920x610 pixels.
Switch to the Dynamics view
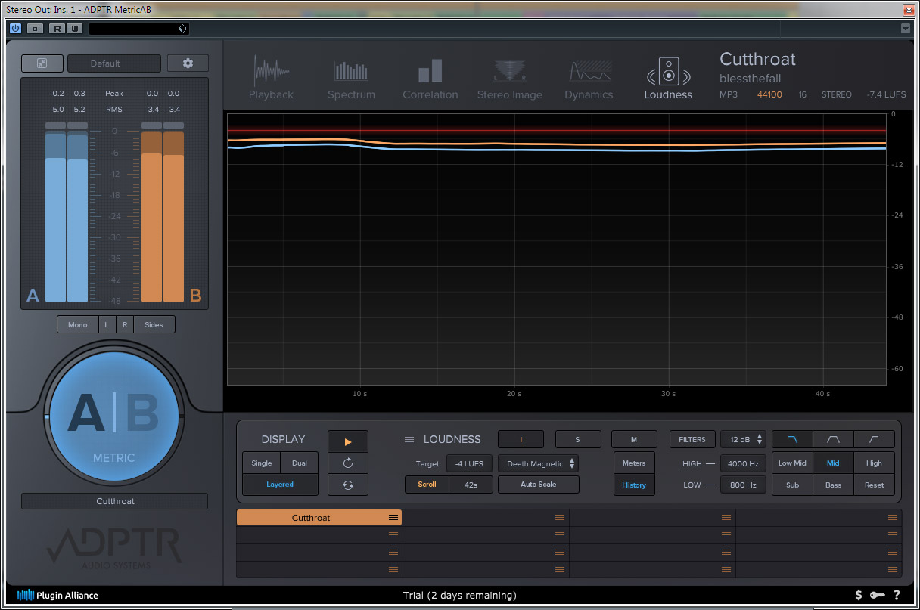(x=589, y=78)
